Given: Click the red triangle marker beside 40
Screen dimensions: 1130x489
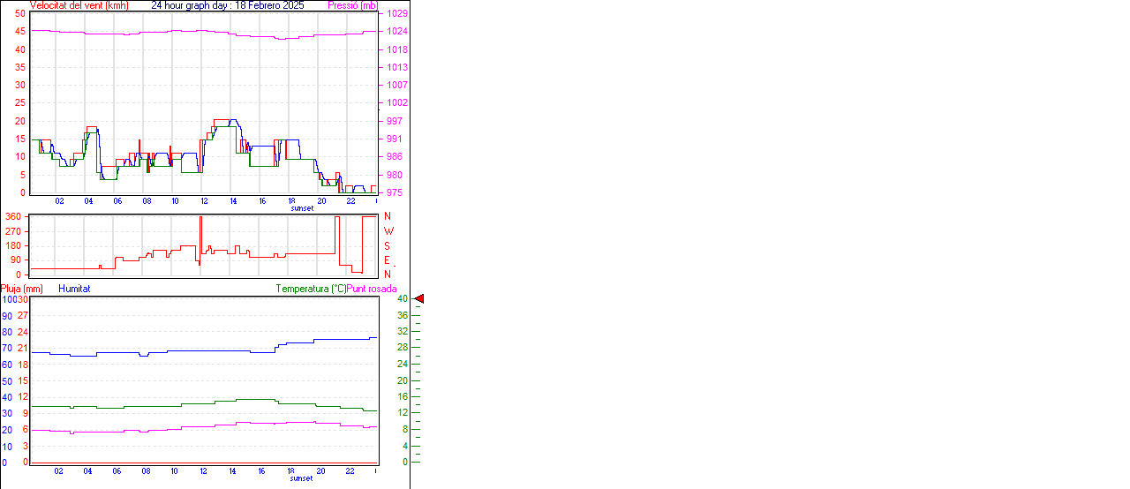Looking at the screenshot, I should coord(419,299).
